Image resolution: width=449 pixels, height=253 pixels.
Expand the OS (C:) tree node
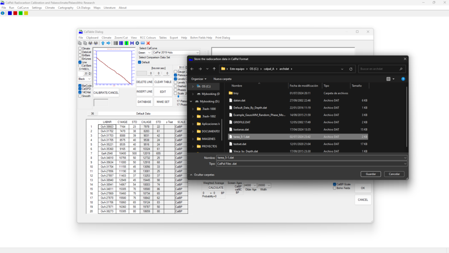(x=193, y=86)
